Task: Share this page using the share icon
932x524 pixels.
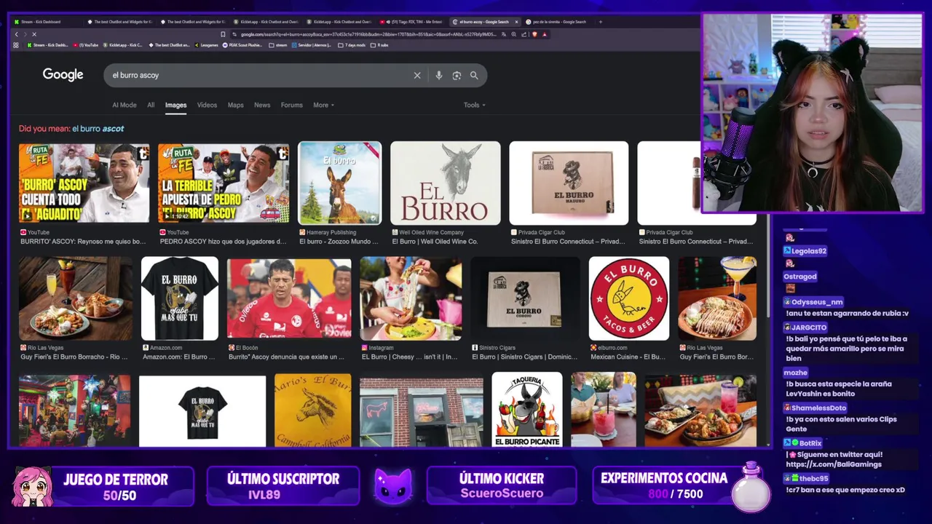Action: 524,34
